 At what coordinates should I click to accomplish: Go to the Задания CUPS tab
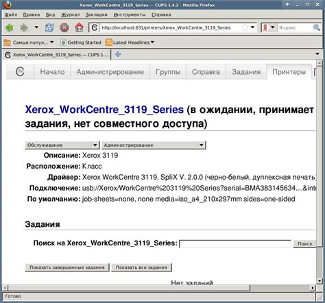tap(246, 72)
